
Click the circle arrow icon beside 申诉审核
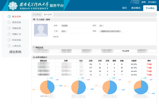(x=9, y=40)
